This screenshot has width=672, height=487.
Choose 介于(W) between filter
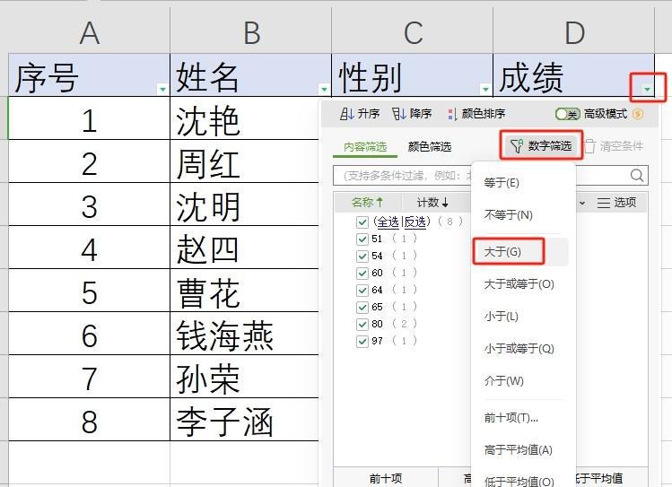(x=503, y=381)
